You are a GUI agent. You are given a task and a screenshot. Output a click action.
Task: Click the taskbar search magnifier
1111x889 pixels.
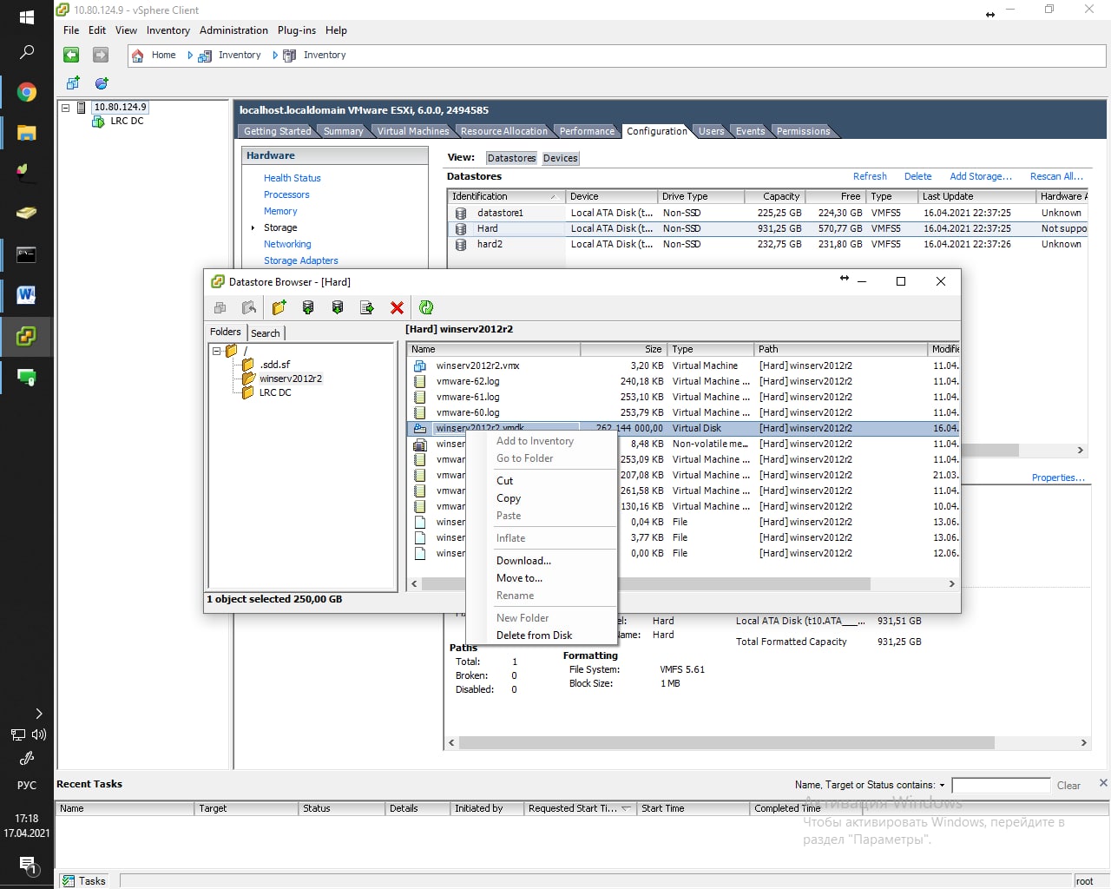[27, 52]
